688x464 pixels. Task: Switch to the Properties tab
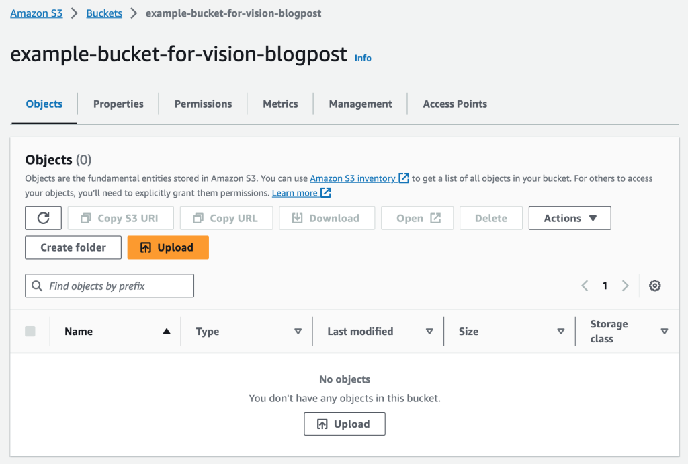(x=118, y=104)
